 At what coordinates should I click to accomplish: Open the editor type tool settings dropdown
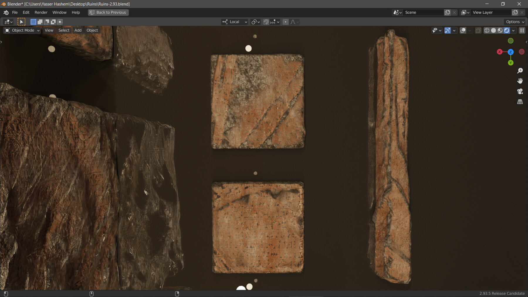[x=8, y=22]
